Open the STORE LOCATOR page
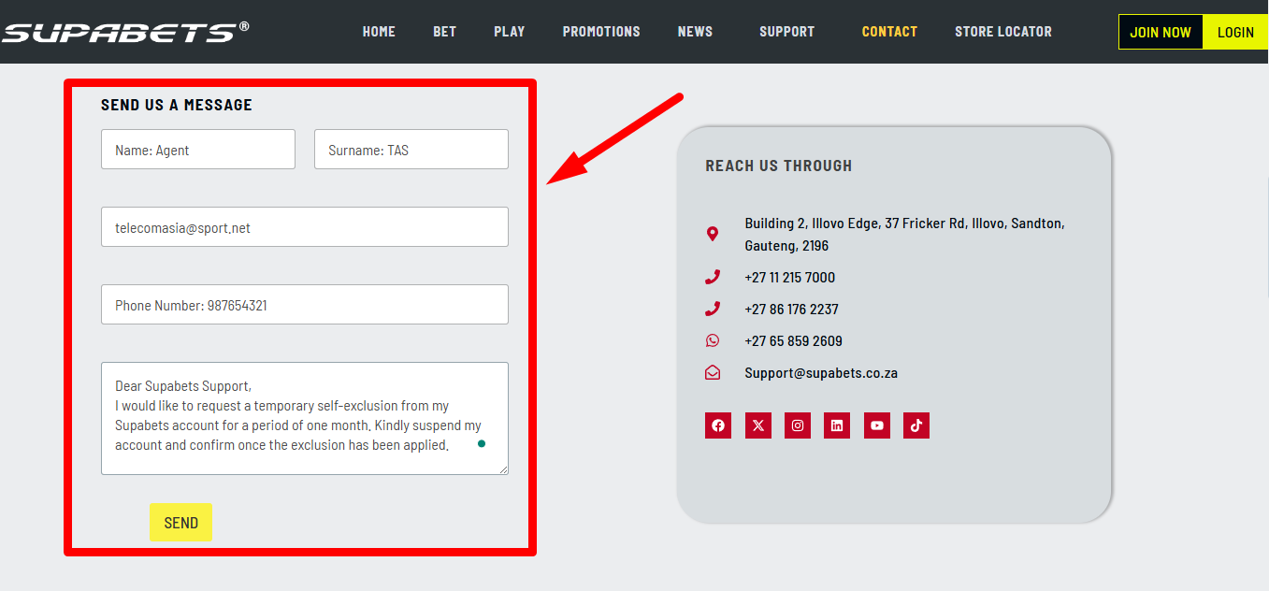1269x591 pixels. [x=1002, y=31]
